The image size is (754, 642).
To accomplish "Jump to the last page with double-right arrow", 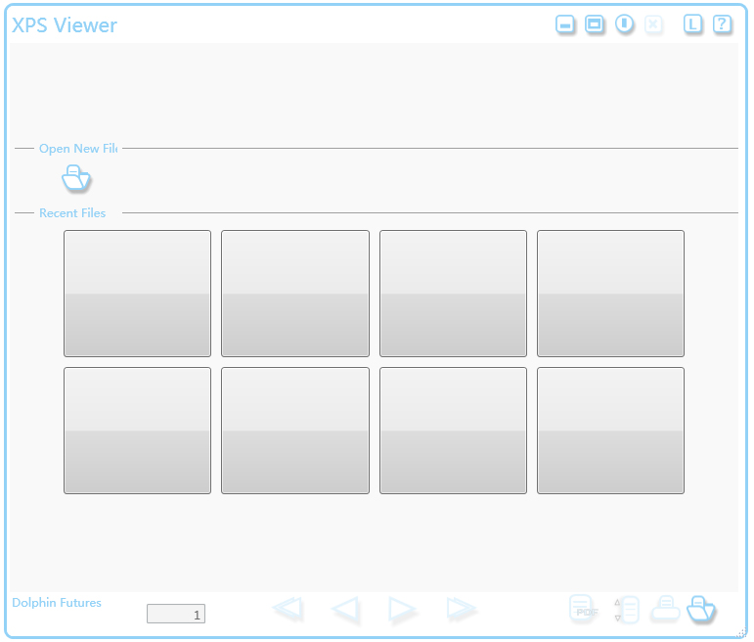I will [x=461, y=609].
